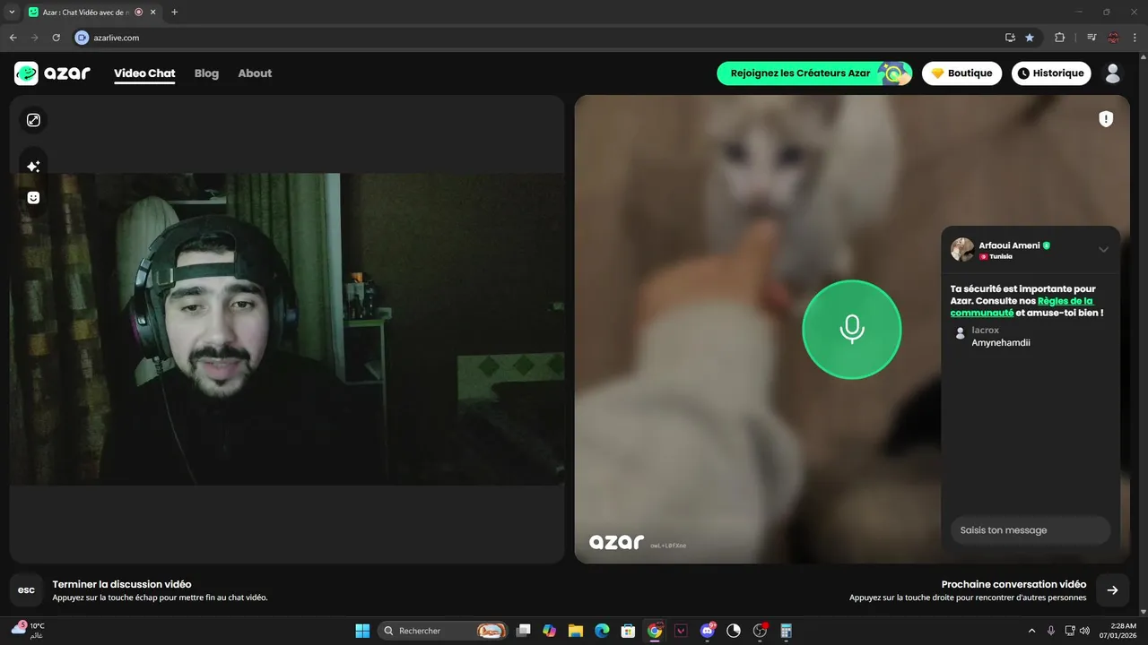The height and width of the screenshot is (645, 1148).
Task: Open the user profile avatar icon
Action: pyautogui.click(x=1113, y=73)
